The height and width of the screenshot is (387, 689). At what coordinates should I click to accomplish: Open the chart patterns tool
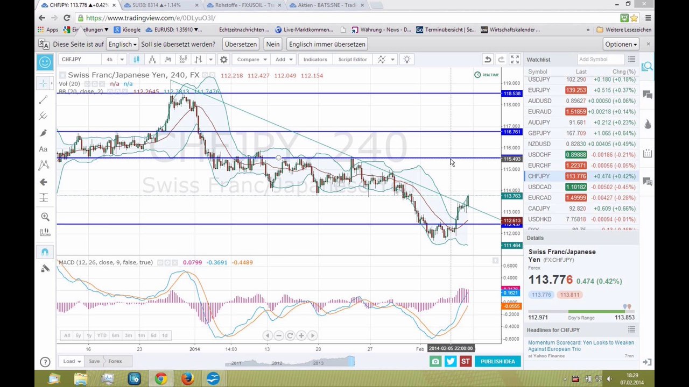point(44,166)
